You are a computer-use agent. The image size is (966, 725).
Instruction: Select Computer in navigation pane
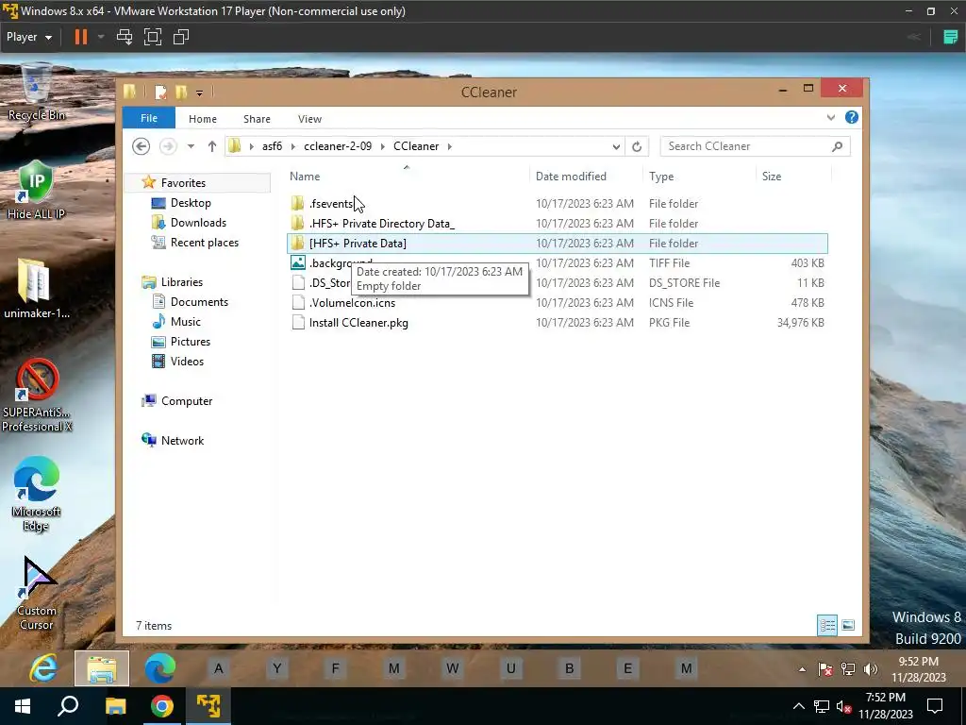(x=186, y=400)
